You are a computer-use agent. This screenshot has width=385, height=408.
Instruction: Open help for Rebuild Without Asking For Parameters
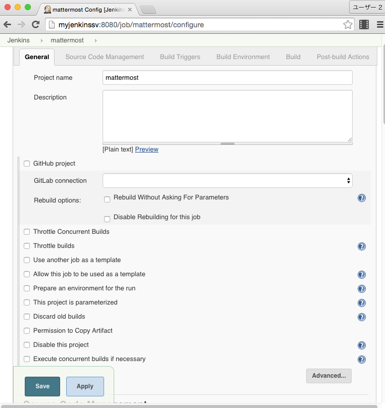(x=361, y=198)
